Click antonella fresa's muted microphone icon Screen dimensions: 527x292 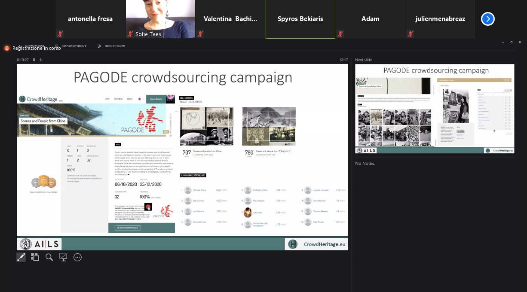(x=60, y=34)
